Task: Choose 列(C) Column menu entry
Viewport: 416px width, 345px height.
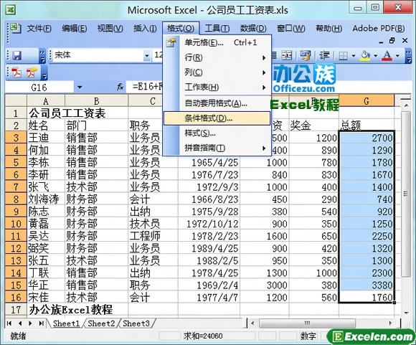Action: coord(217,72)
